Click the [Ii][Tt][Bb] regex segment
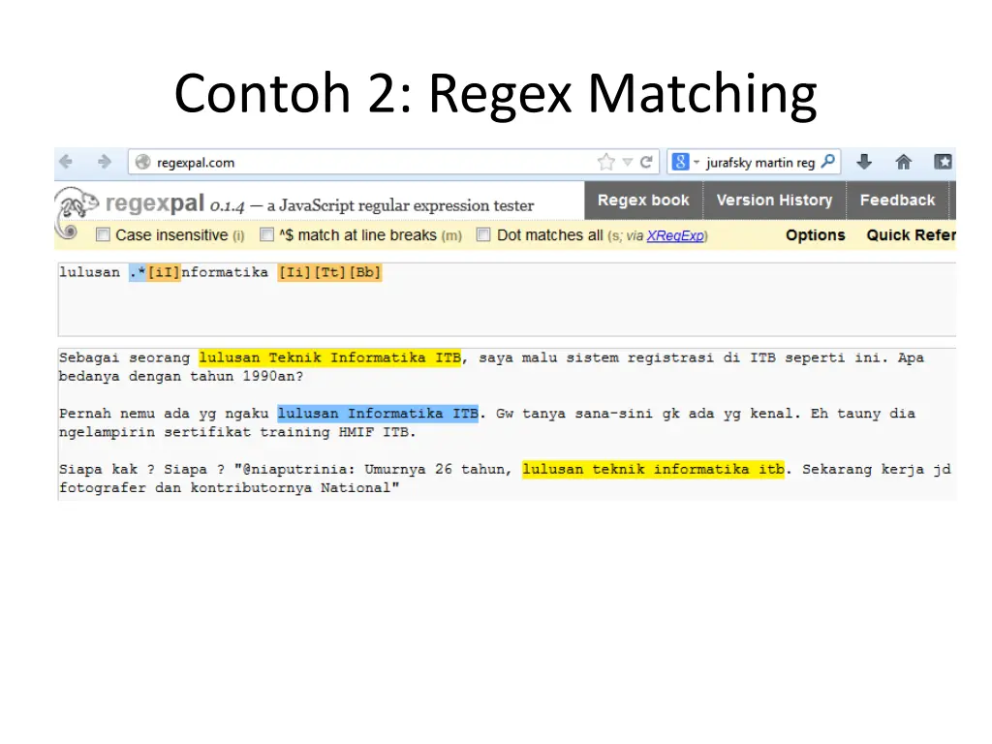Viewport: 992px width, 744px height. pyautogui.click(x=329, y=272)
